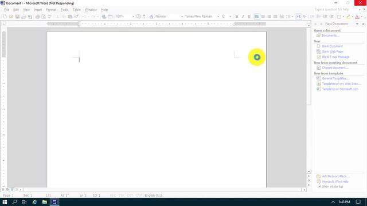The image size is (367, 206).
Task: Open the Times New Roman font dropdown
Action: pos(218,17)
